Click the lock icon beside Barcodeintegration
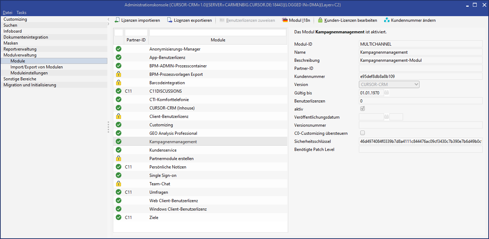Viewport: 489px width, 239px height. [119, 83]
